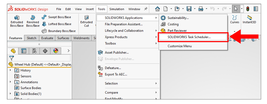Click the filter search input field
The image size is (267, 104).
pos(40,58)
